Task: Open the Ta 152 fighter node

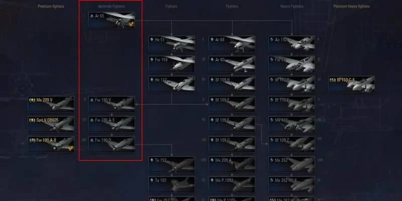Action: point(171,164)
